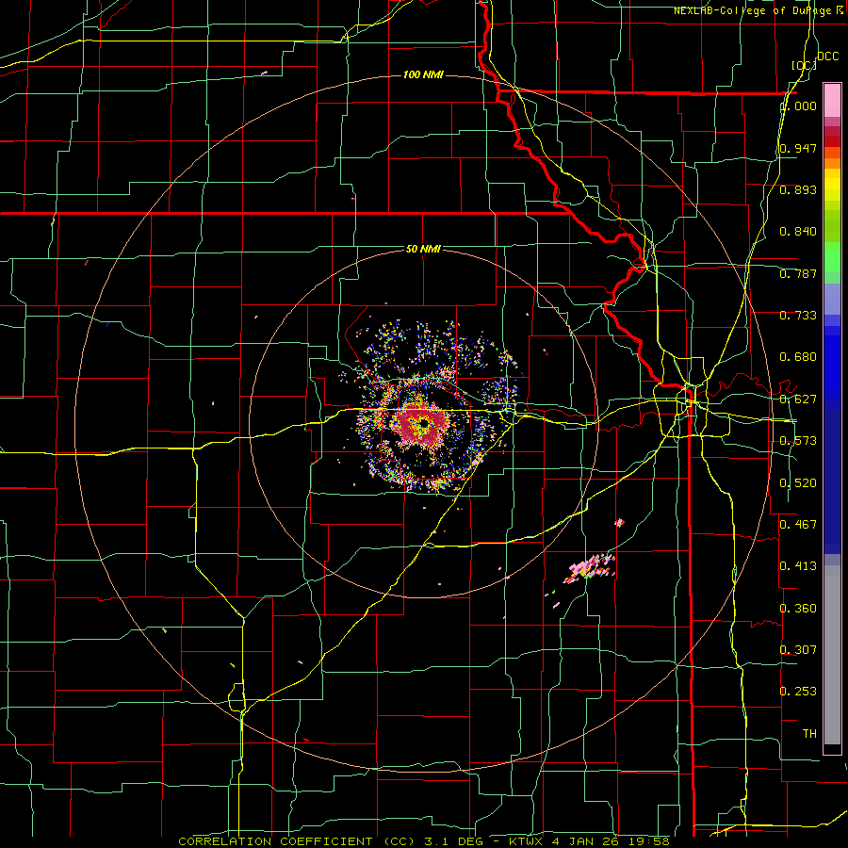848x848 pixels.
Task: Click the DCC legend header
Action: click(827, 57)
